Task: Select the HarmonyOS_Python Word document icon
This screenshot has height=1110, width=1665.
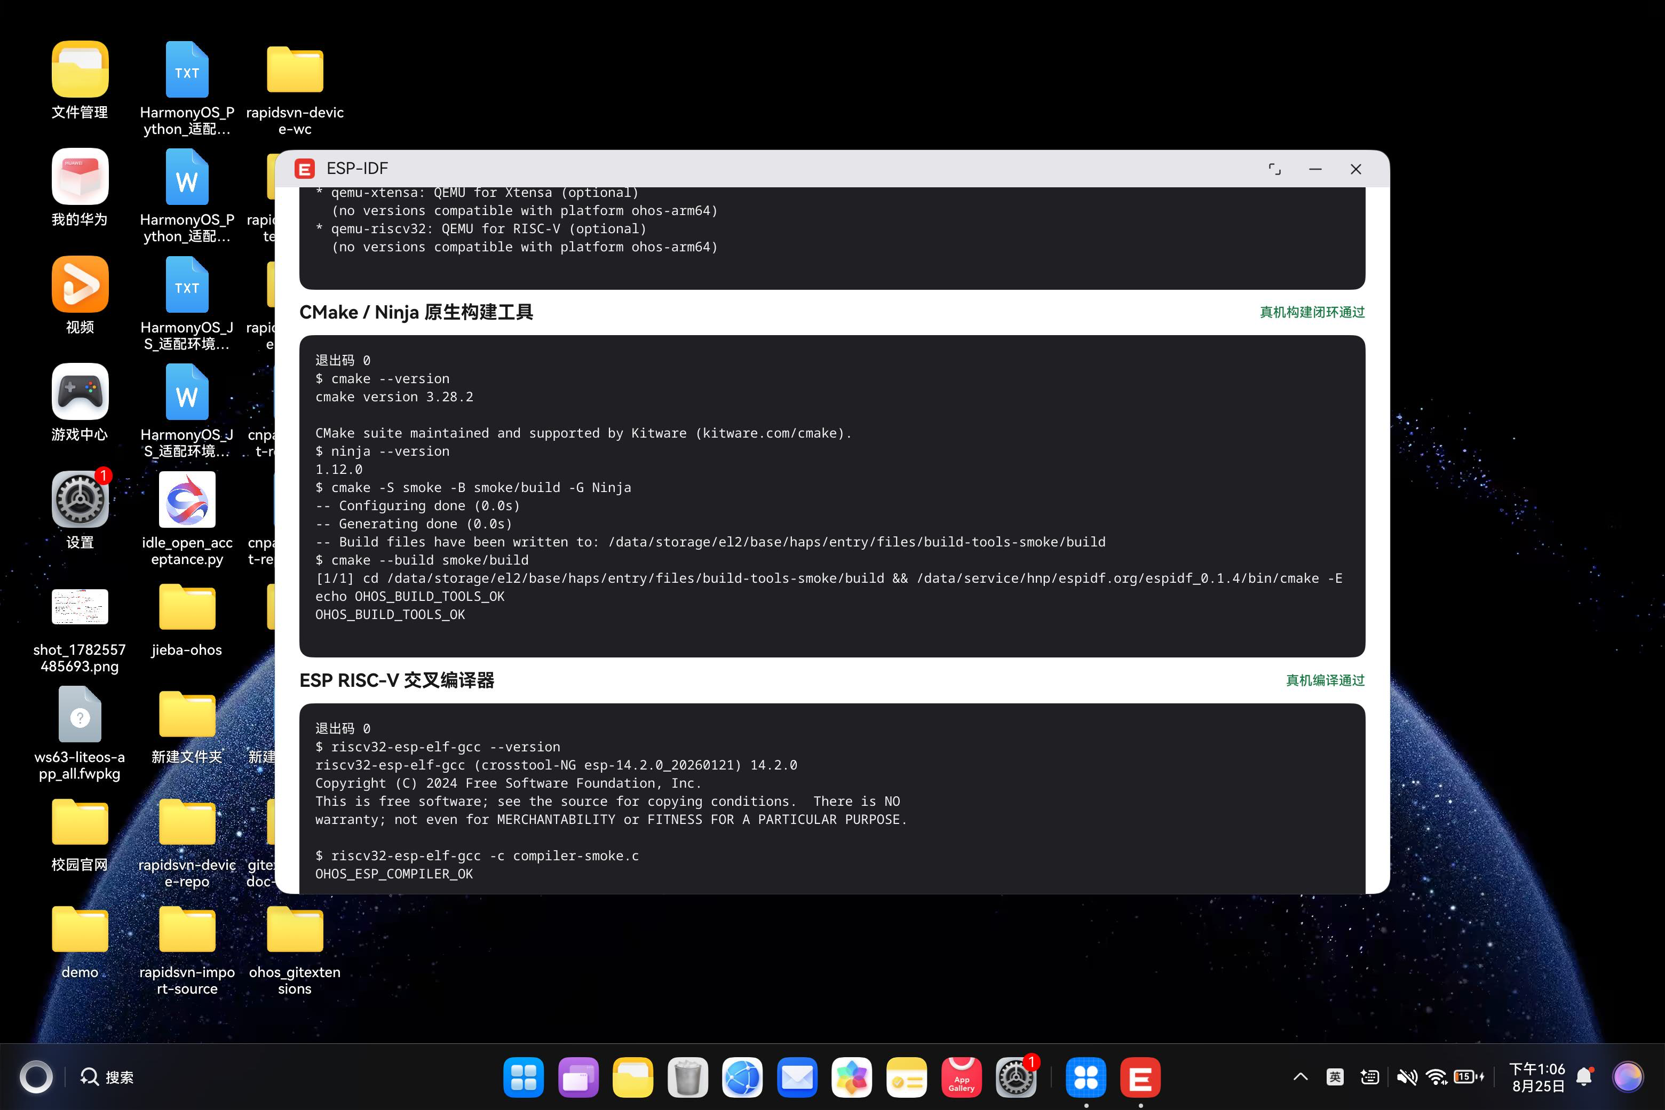Action: pyautogui.click(x=187, y=176)
